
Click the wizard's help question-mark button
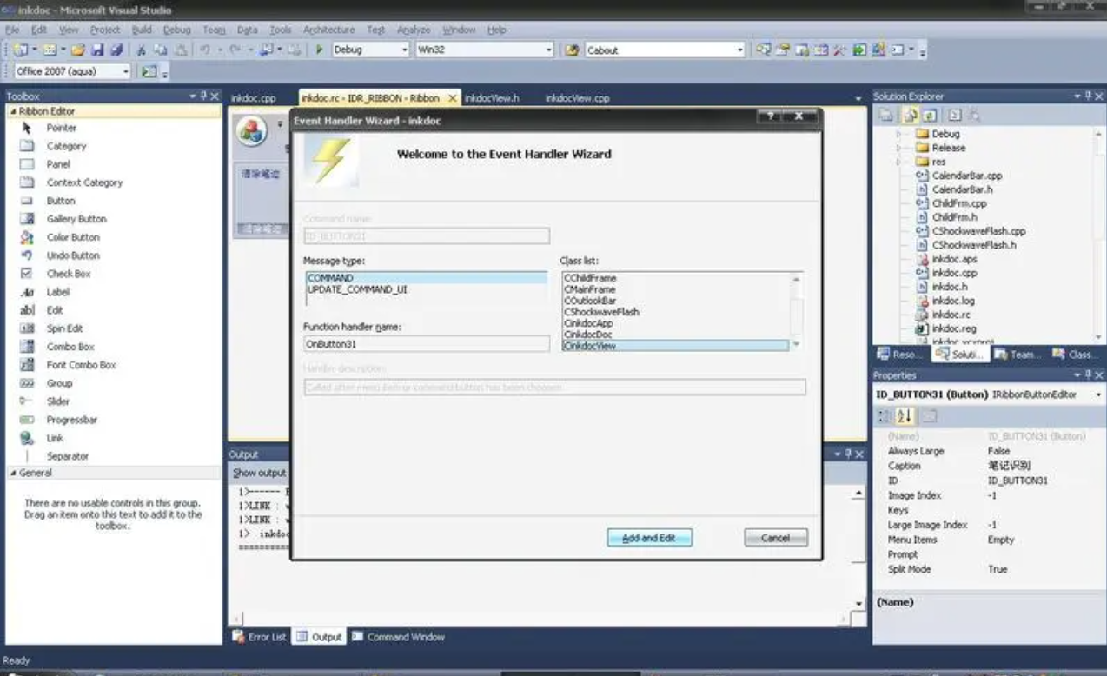click(770, 117)
